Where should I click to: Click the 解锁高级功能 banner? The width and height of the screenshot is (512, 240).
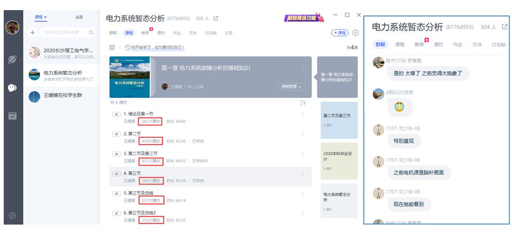[304, 19]
